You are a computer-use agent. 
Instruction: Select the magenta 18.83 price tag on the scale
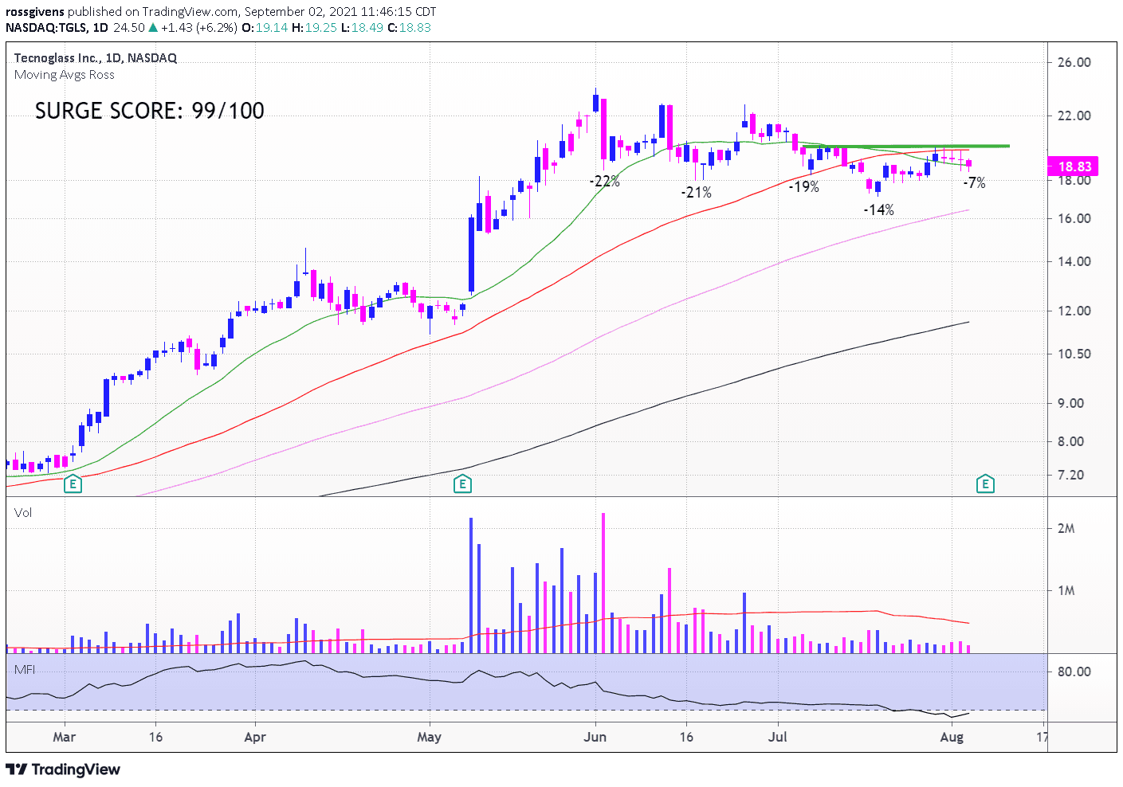click(x=1071, y=166)
